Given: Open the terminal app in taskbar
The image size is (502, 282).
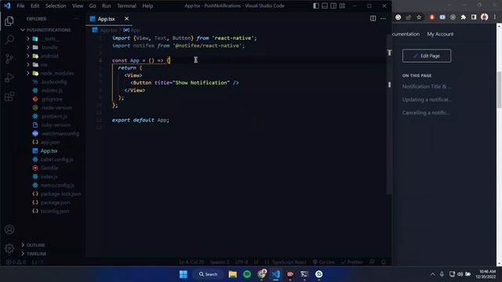Looking at the screenshot, I should tap(304, 274).
